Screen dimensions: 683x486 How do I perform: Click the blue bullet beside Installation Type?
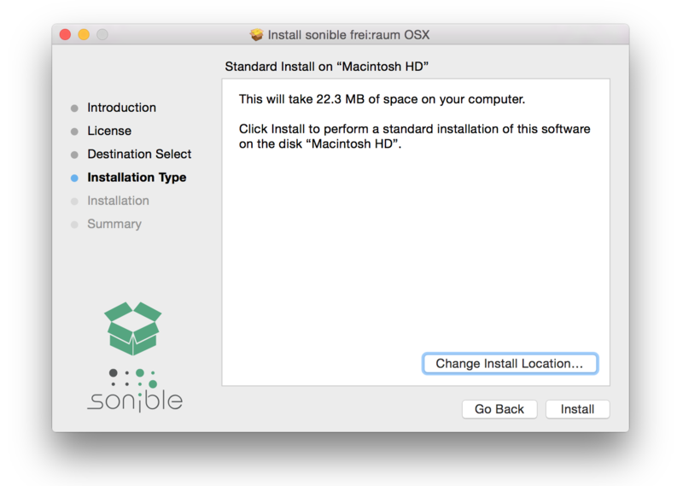click(74, 178)
